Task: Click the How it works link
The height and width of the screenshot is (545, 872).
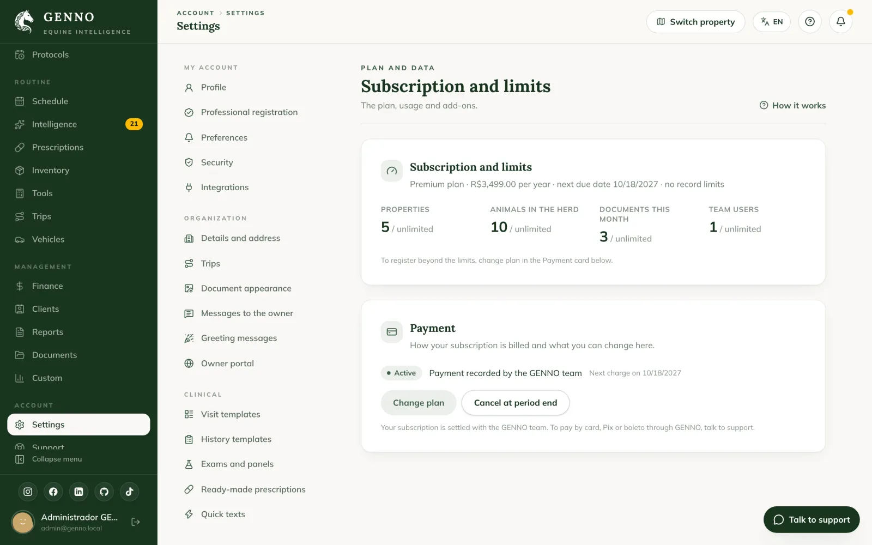Action: [793, 106]
